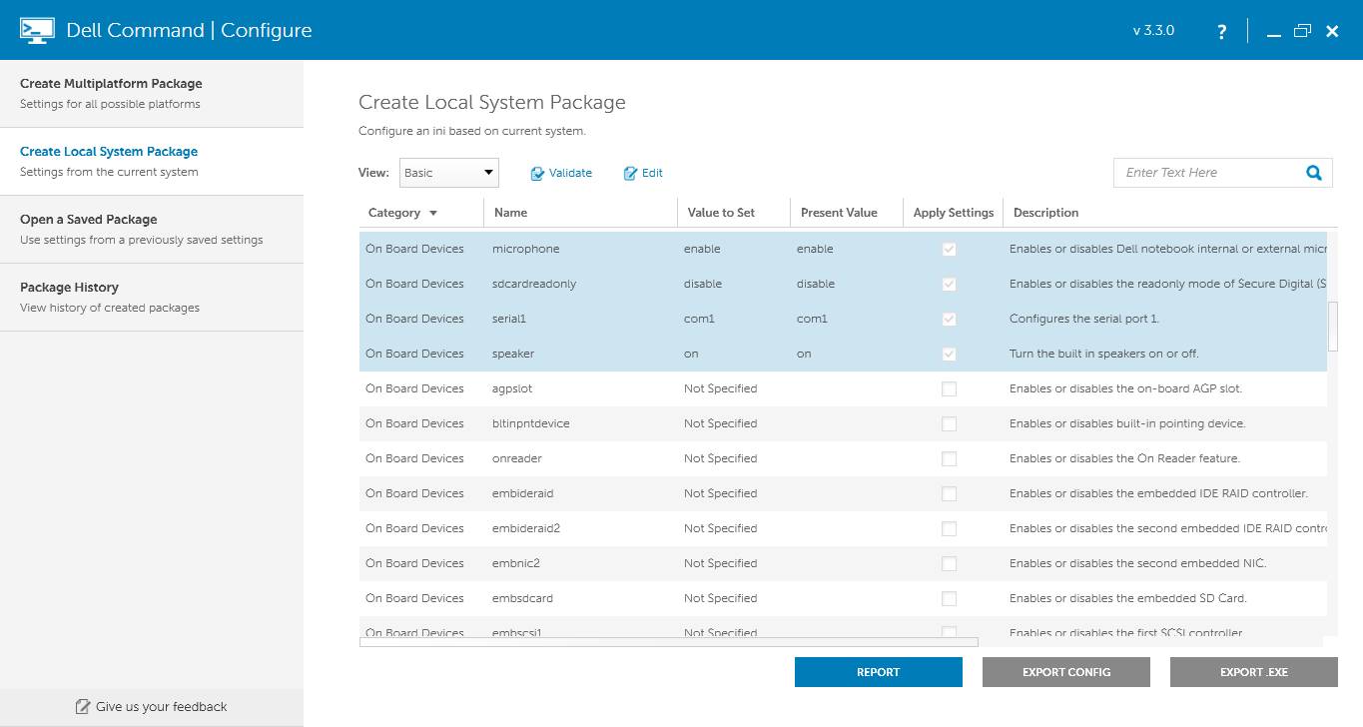Image resolution: width=1363 pixels, height=727 pixels.
Task: Check Apply Settings for embsdcard
Action: (x=949, y=599)
